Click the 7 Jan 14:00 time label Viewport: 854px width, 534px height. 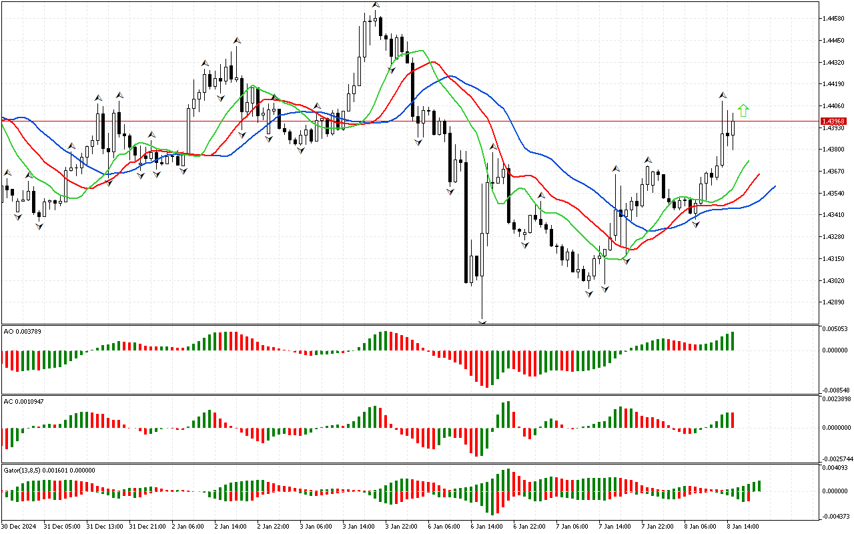tap(616, 526)
